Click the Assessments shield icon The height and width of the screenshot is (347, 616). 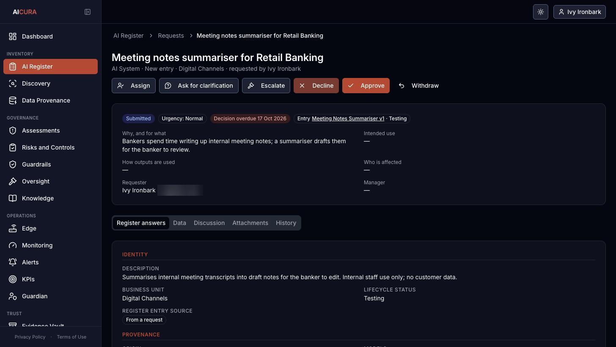[13, 130]
